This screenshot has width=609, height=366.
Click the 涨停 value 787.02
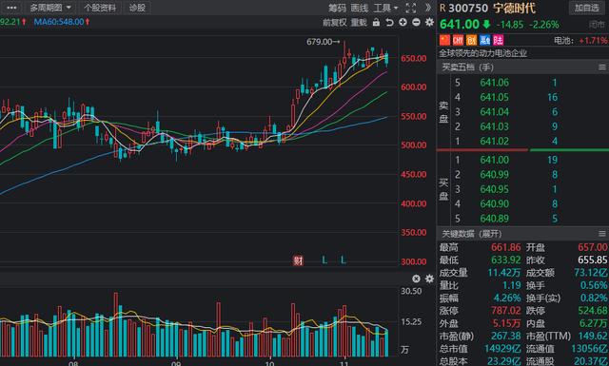coord(505,311)
